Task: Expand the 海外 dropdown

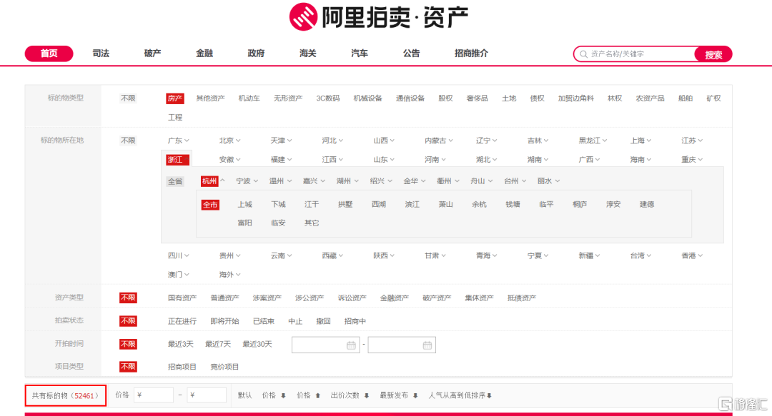Action: pyautogui.click(x=230, y=275)
